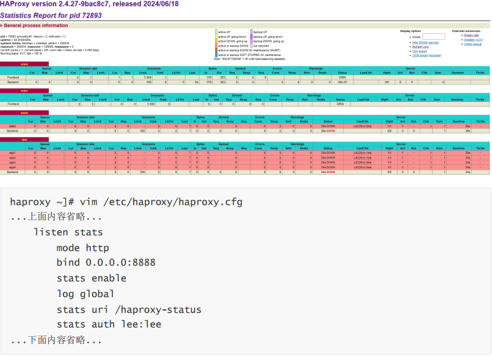Image resolution: width=492 pixels, height=356 pixels.
Task: Click 'L4CON in 1ms' LastChk for app2
Action: pyautogui.click(x=363, y=158)
